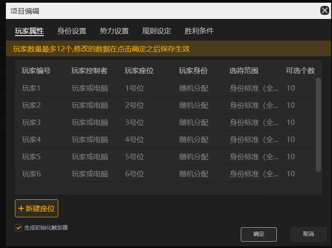Click 身份标准 range for 玩家5

click(254, 156)
